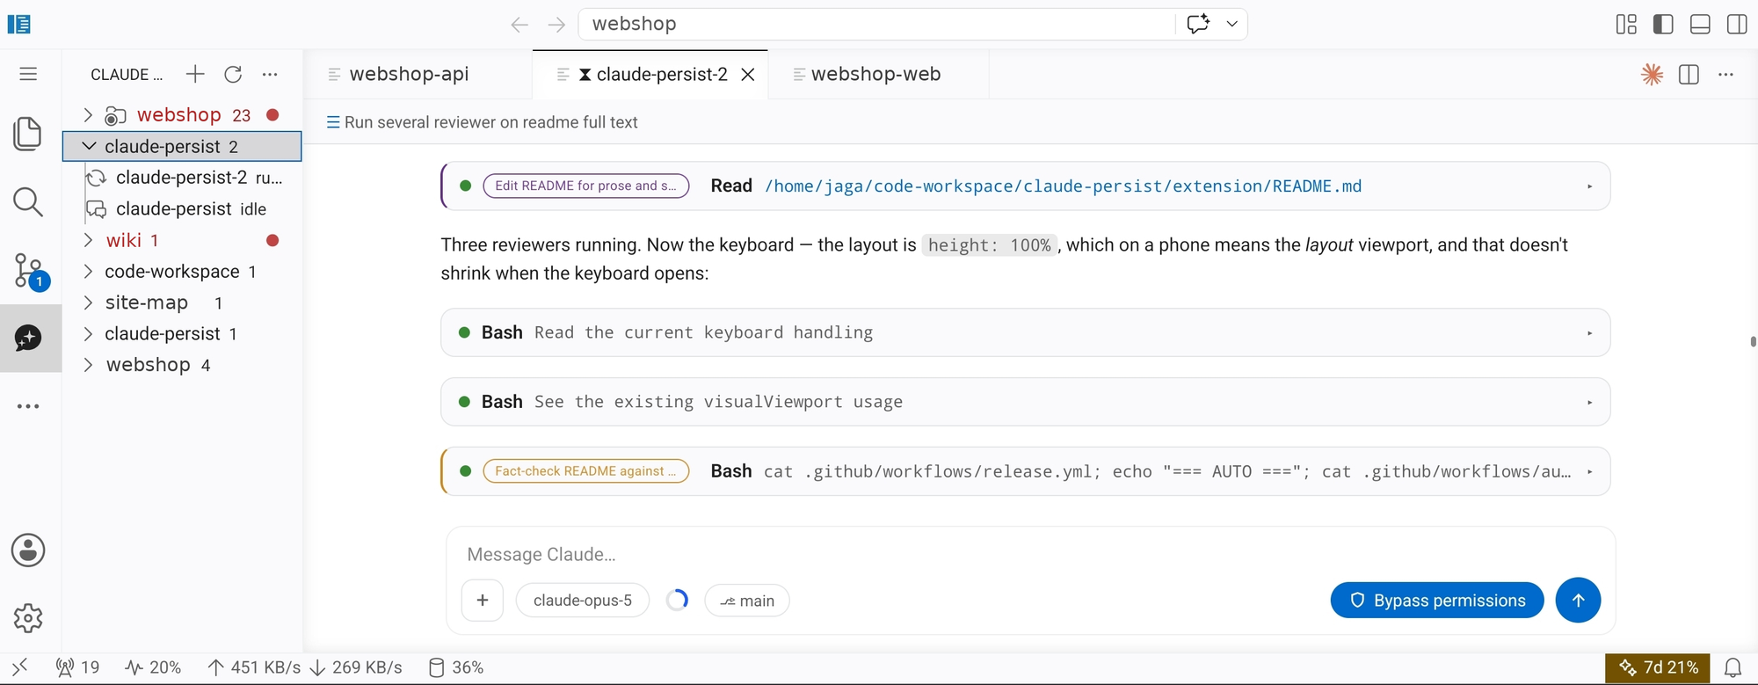Open editor more actions ellipsis
The image size is (1758, 685).
pos(1725,75)
